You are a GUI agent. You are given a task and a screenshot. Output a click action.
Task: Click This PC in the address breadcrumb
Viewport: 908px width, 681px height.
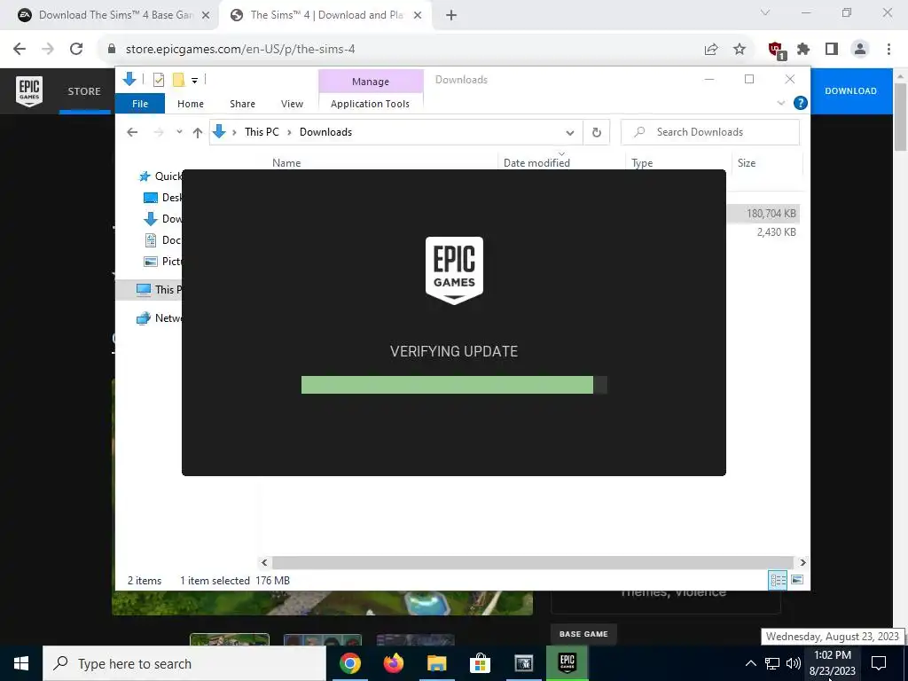(262, 132)
